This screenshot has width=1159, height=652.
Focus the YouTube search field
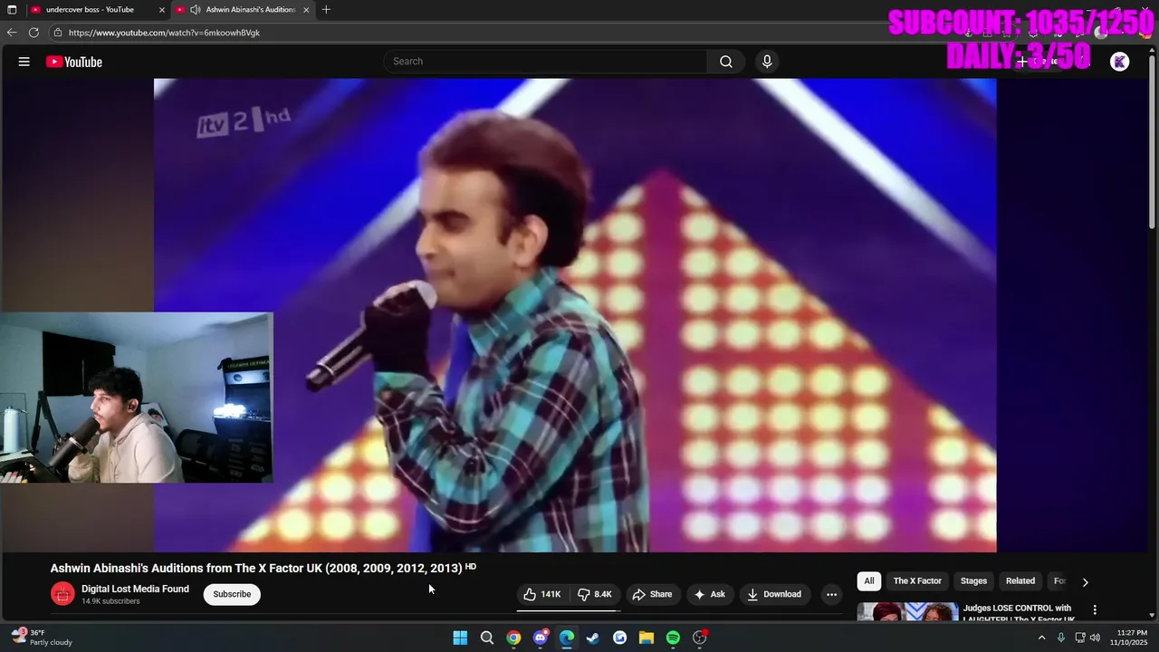(x=545, y=62)
